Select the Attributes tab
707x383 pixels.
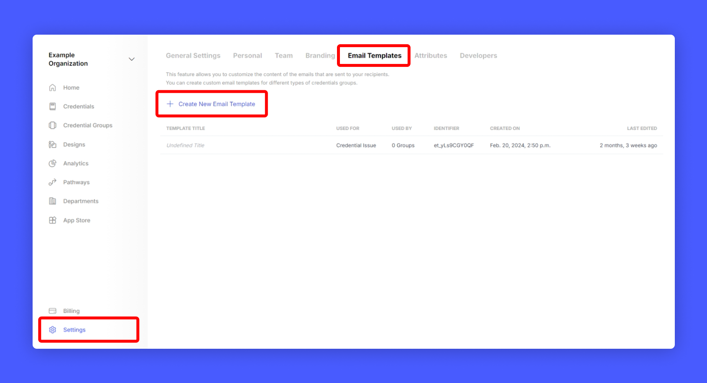431,56
